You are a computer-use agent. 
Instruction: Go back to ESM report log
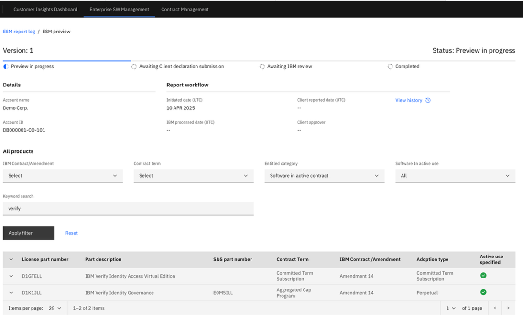coord(19,32)
